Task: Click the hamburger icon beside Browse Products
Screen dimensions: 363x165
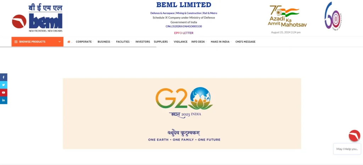Action: 16,42
